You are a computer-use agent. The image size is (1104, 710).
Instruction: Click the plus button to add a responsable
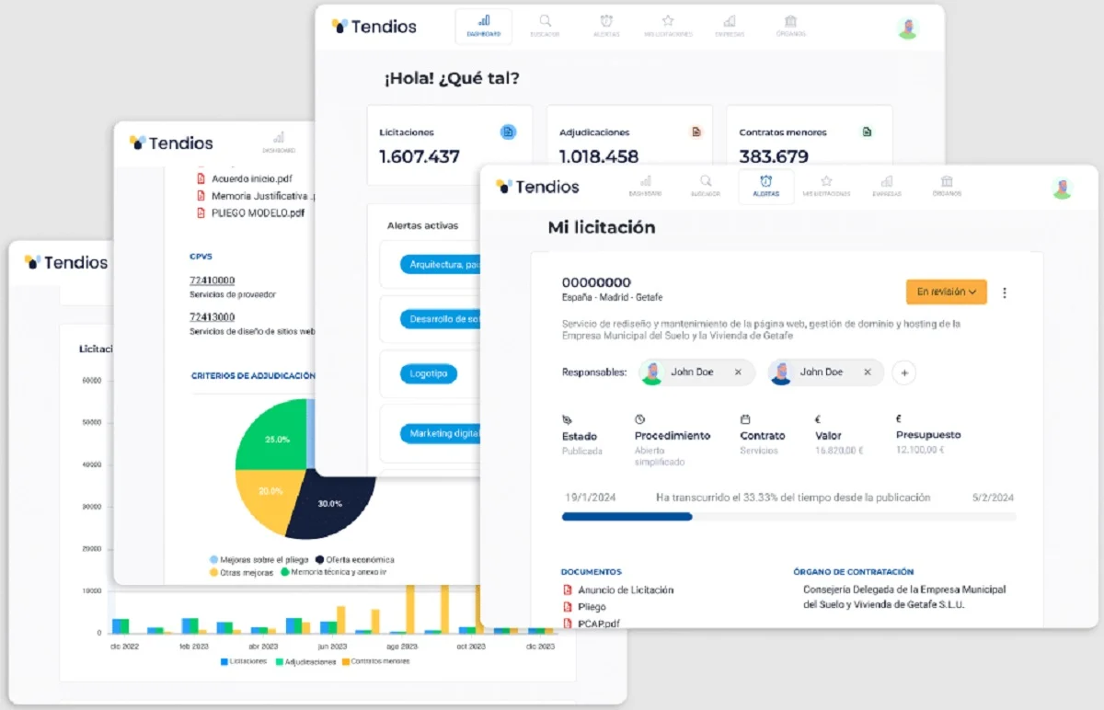pos(903,372)
